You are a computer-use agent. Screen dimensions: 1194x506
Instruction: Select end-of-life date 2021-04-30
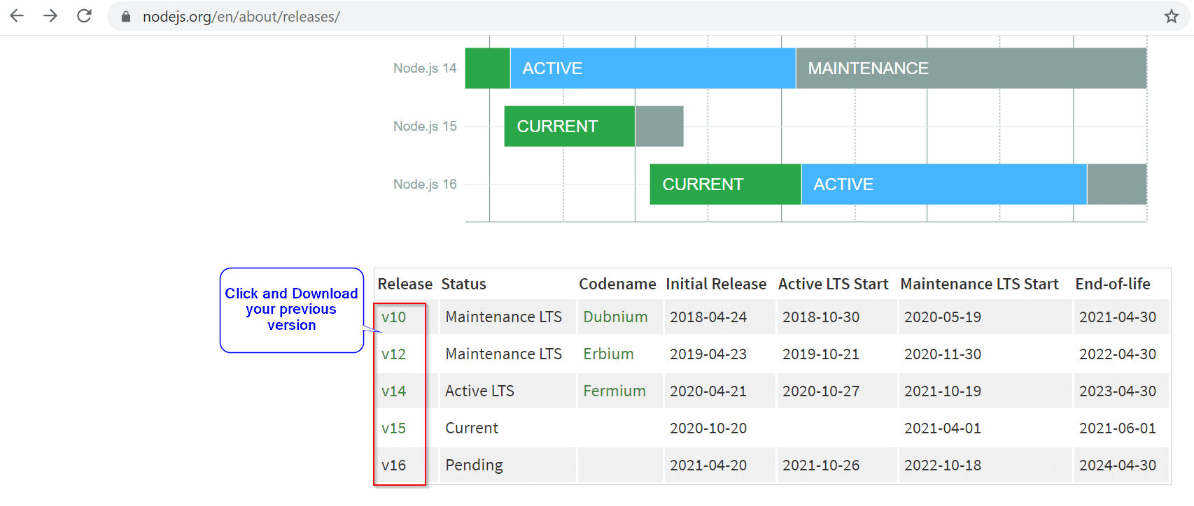point(1118,317)
